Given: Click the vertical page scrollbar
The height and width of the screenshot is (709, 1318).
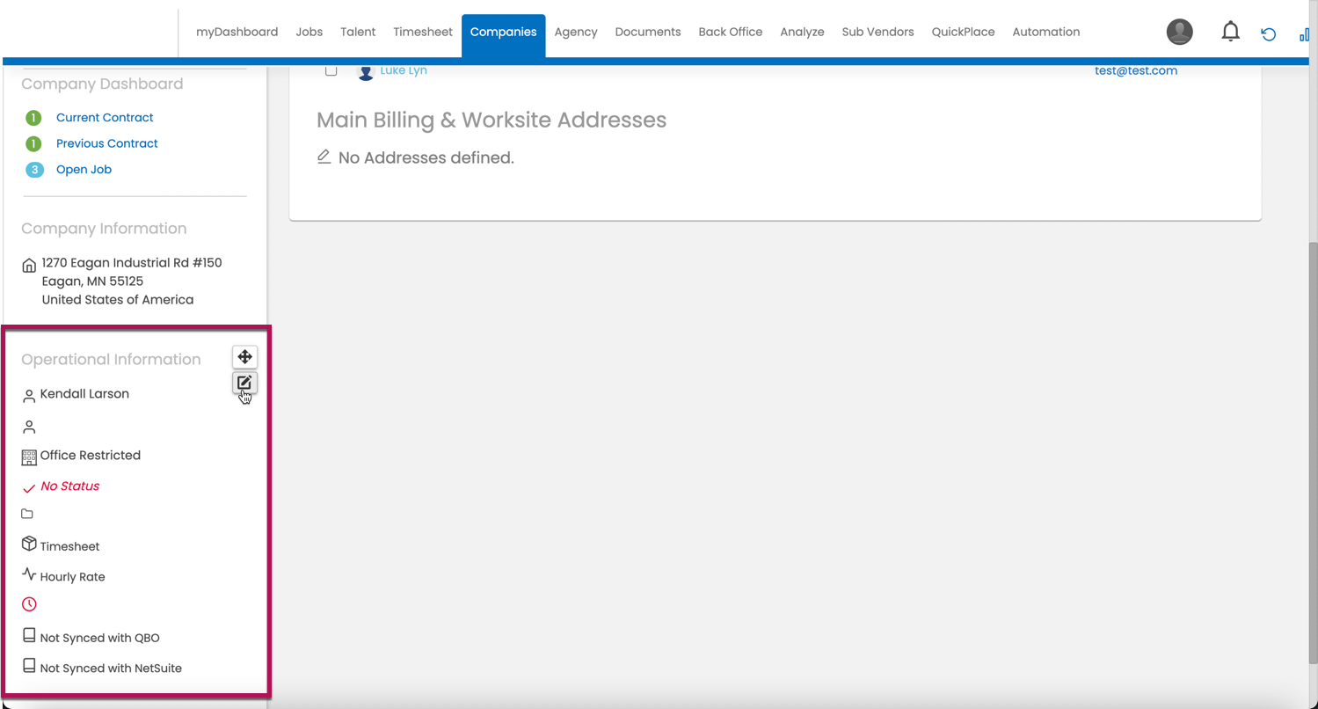Looking at the screenshot, I should (x=1313, y=455).
